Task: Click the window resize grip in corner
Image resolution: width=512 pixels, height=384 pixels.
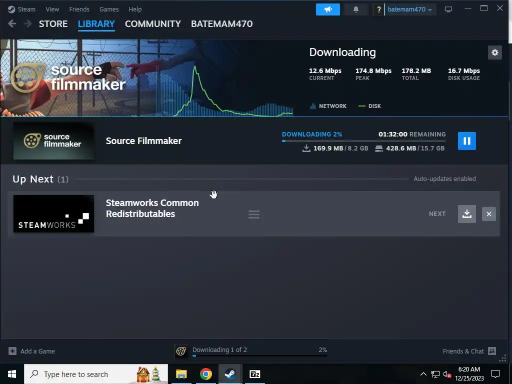Action: [x=503, y=359]
